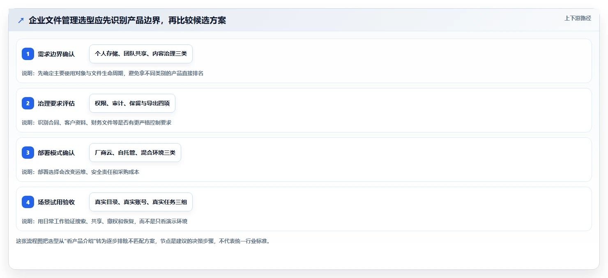Select the 权限、审计、保留与导出四项 chip

point(132,103)
